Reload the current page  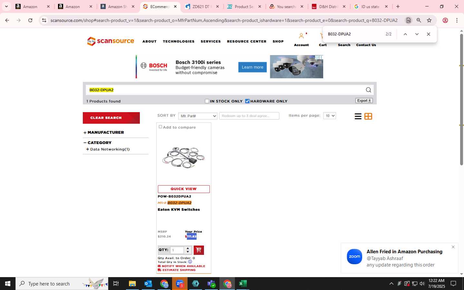coord(30,20)
